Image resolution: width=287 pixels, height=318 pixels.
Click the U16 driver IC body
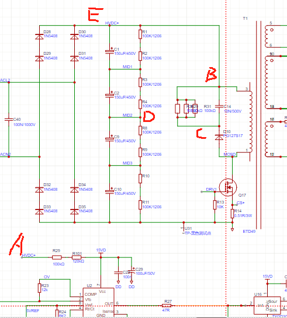point(267,305)
